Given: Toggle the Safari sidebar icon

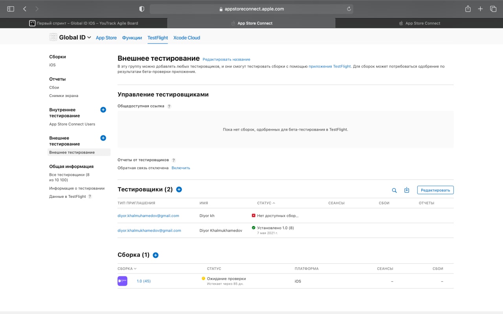Looking at the screenshot, I should pyautogui.click(x=11, y=9).
